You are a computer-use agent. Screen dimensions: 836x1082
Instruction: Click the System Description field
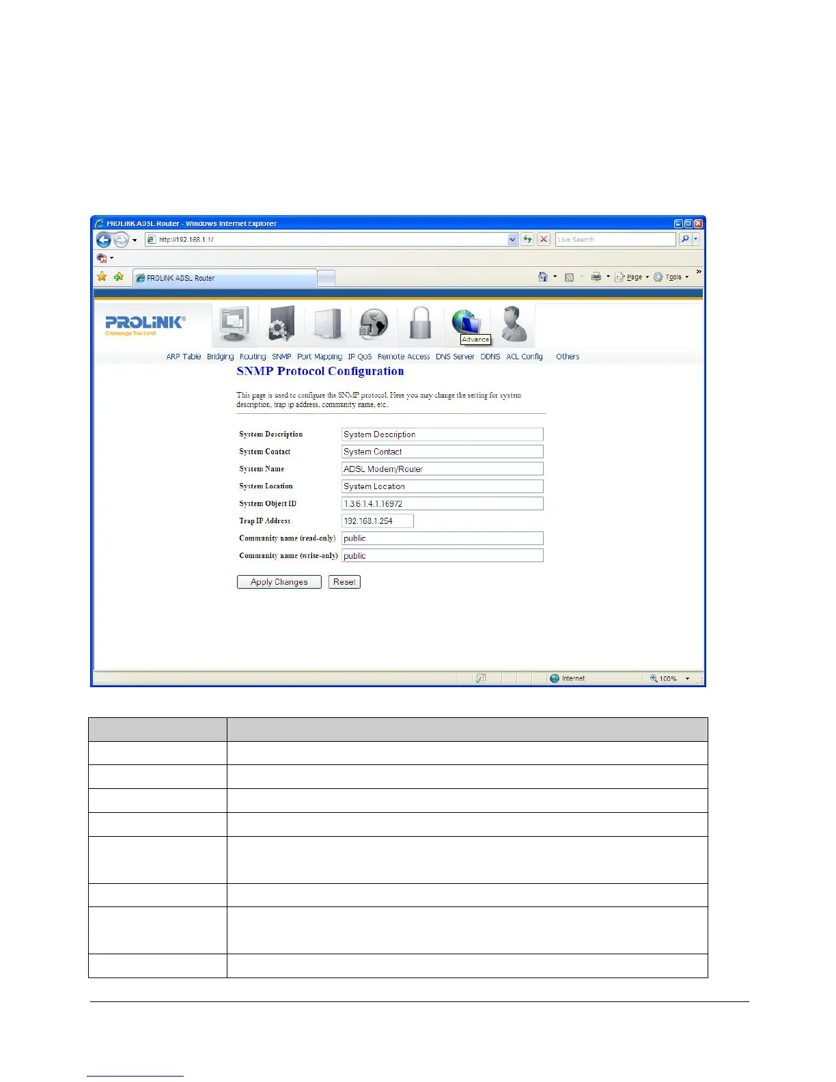[x=443, y=434]
